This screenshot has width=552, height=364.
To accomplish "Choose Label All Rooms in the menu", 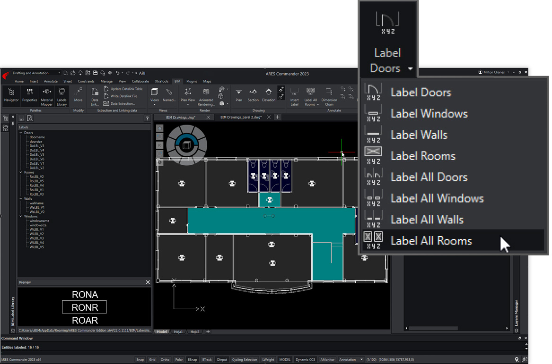I will pyautogui.click(x=454, y=241).
